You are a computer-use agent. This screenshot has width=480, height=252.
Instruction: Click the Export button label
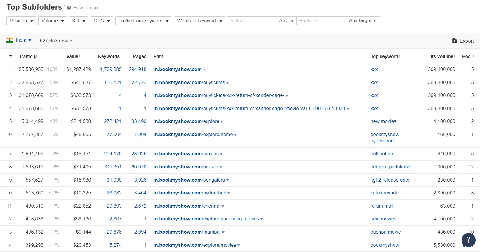467,41
